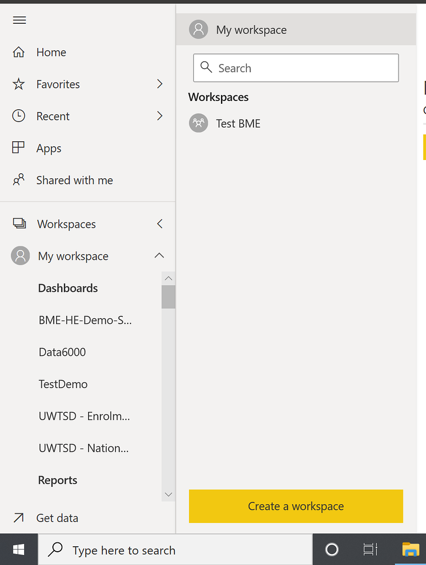Image resolution: width=426 pixels, height=565 pixels.
Task: Select the Test BME workspace avatar
Action: [198, 123]
